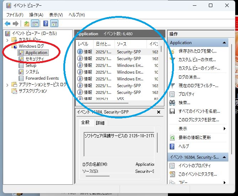This screenshot has width=238, height=196.
Task: Click the プロパティ action
Action: (186, 94)
